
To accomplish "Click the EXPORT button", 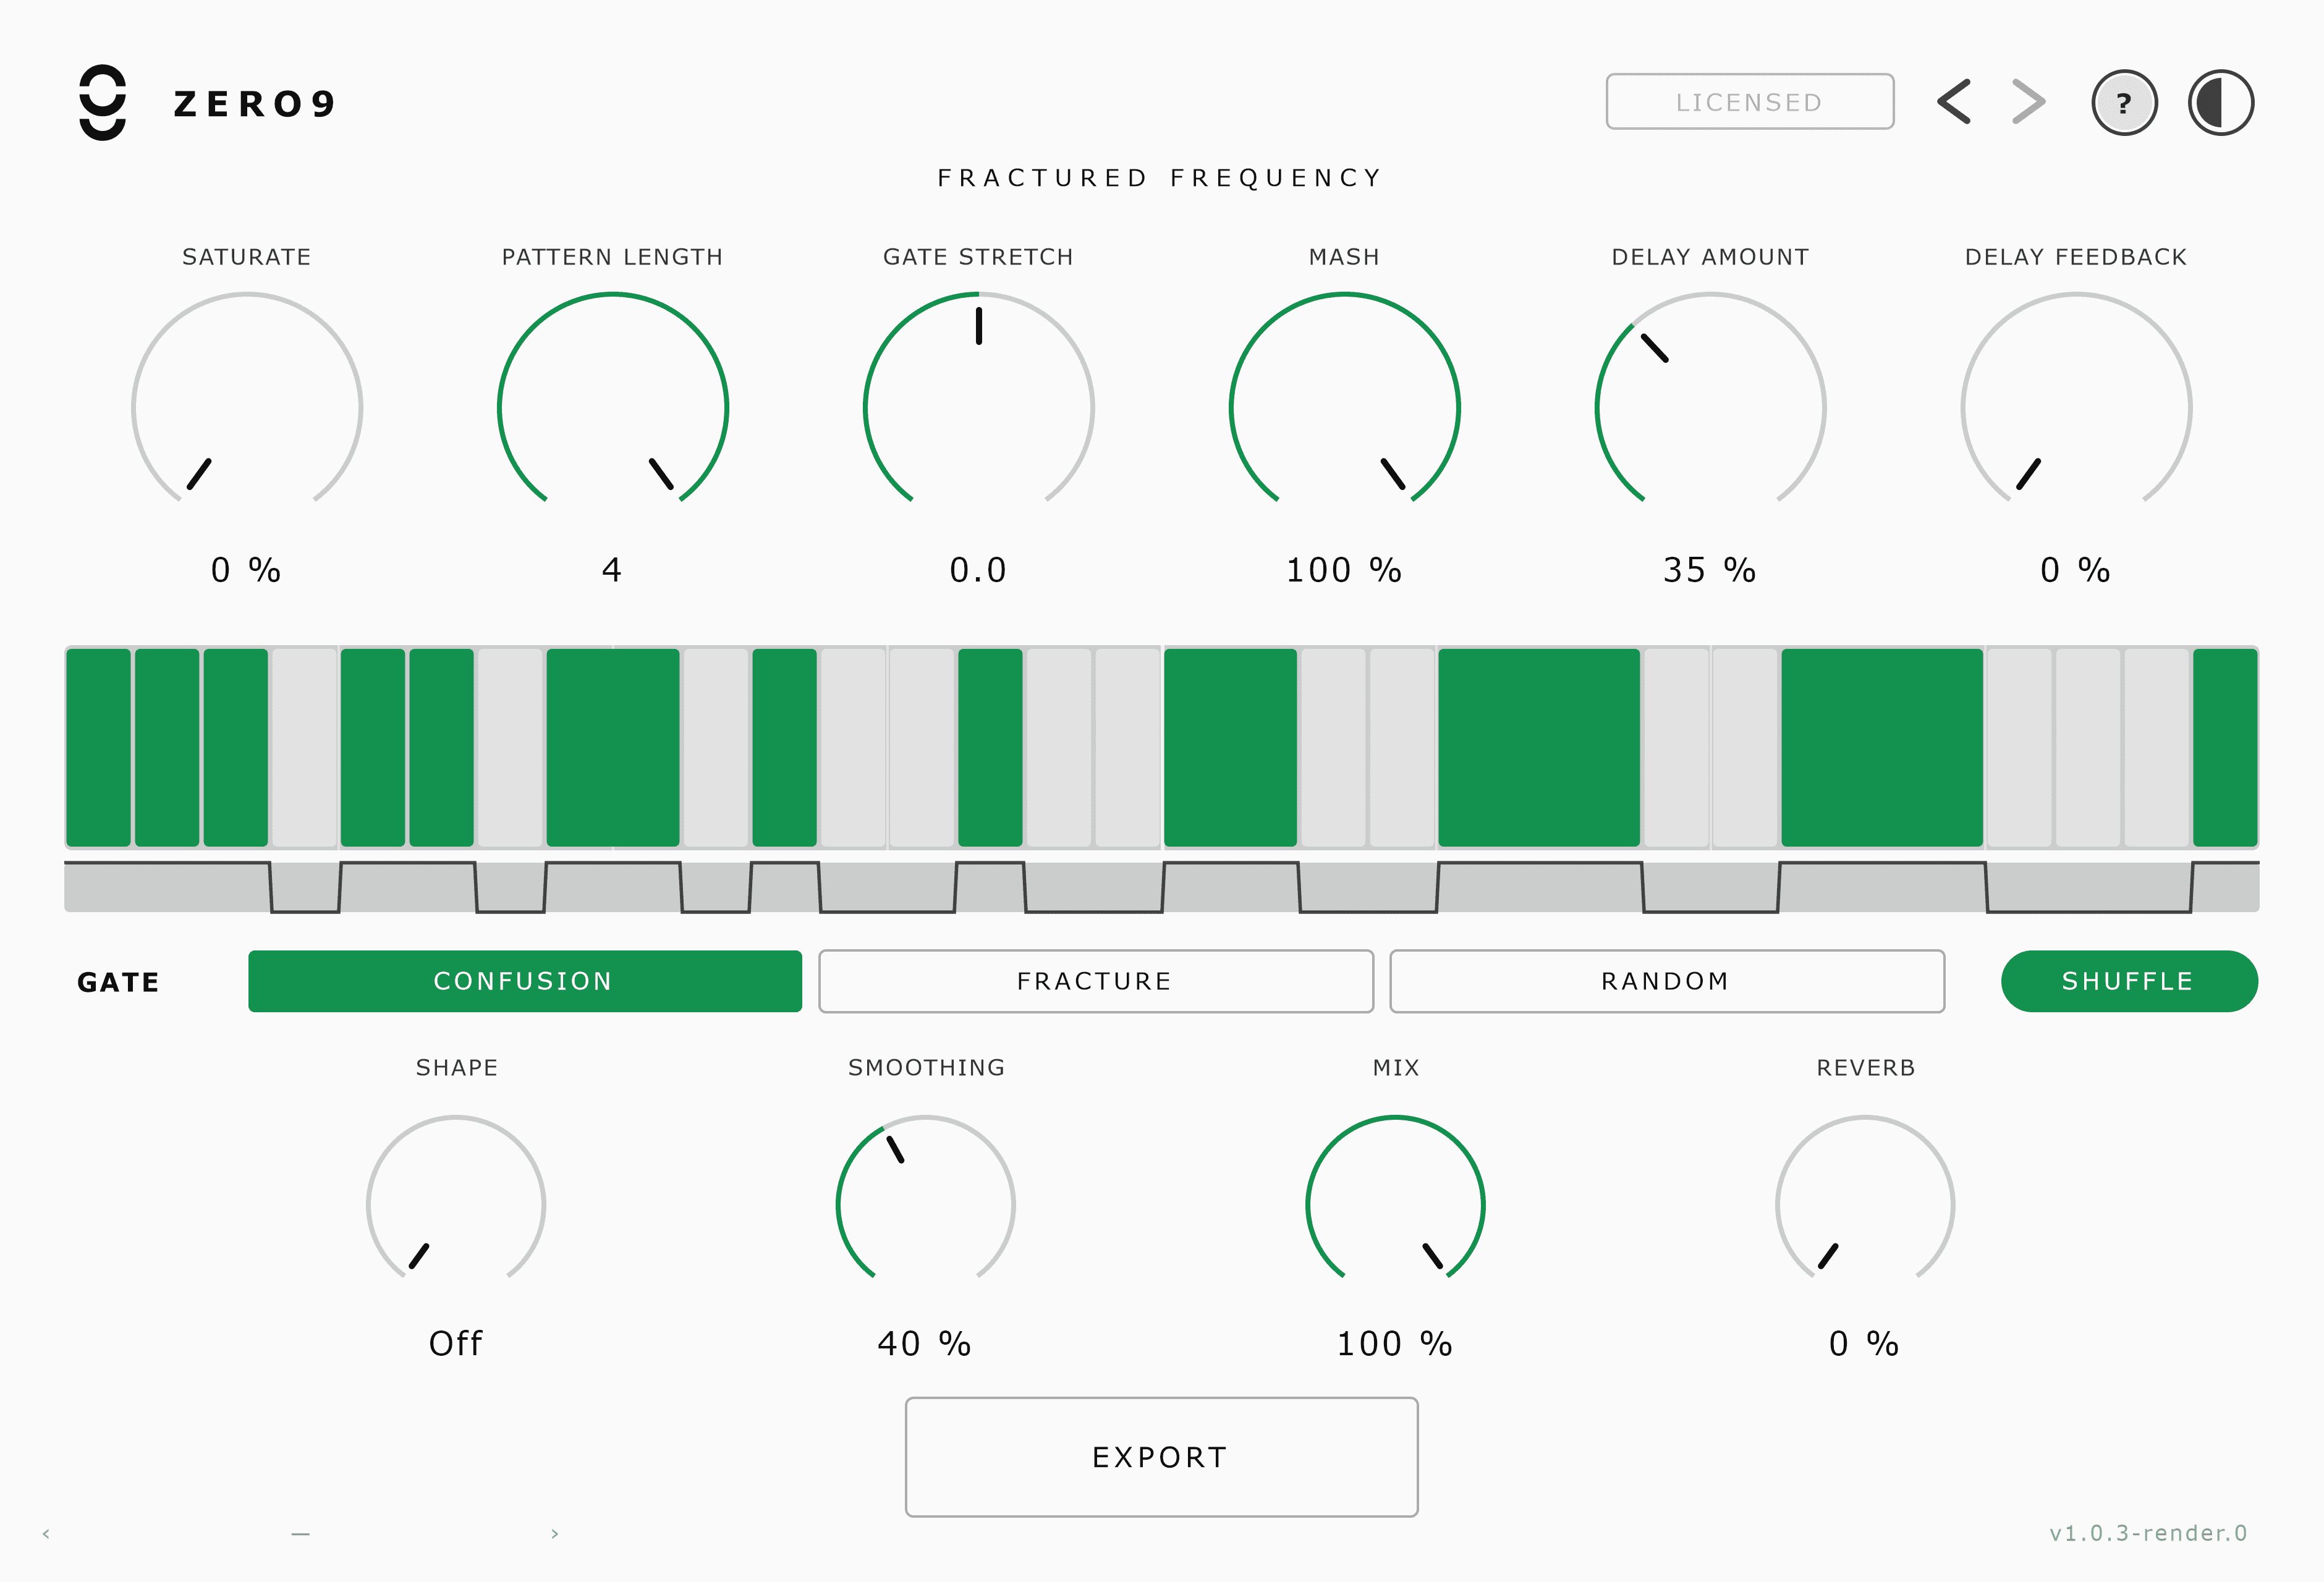I will coord(1162,1457).
